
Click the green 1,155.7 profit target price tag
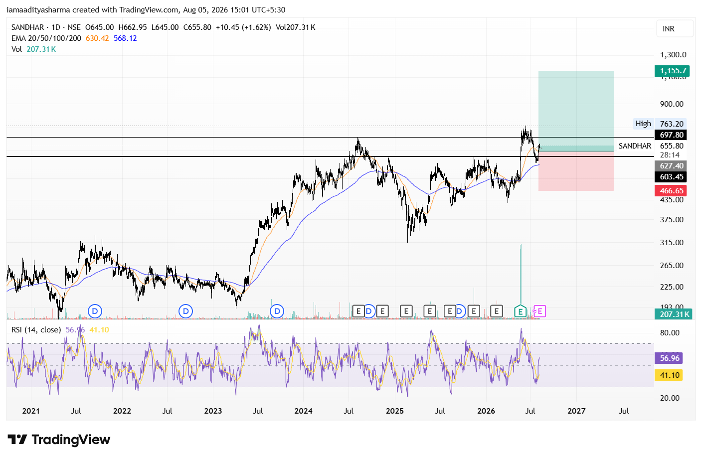pyautogui.click(x=672, y=71)
